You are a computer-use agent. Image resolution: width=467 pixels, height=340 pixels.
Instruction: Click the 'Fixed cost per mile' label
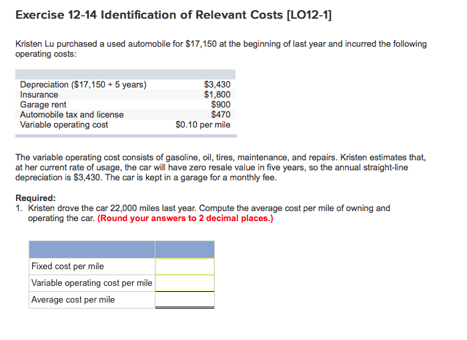[x=67, y=266]
